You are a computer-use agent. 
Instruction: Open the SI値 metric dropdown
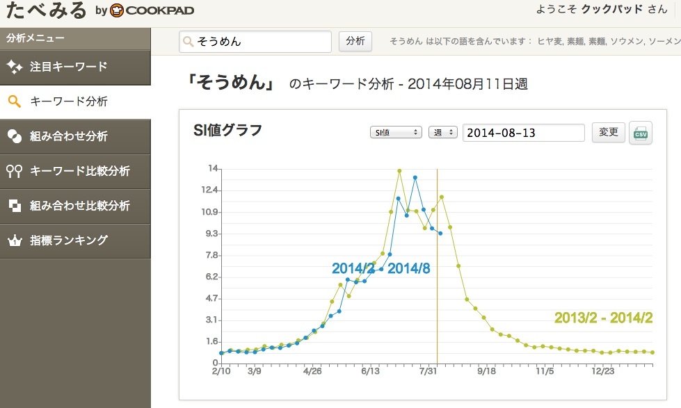click(396, 132)
